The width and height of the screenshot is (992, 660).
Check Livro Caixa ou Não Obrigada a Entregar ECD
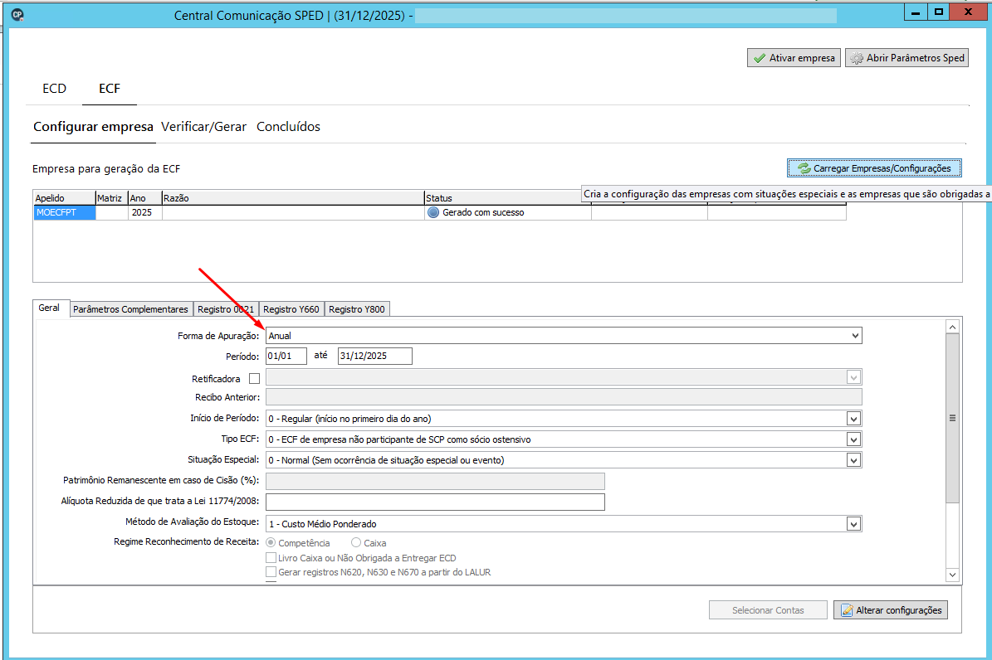coord(271,557)
